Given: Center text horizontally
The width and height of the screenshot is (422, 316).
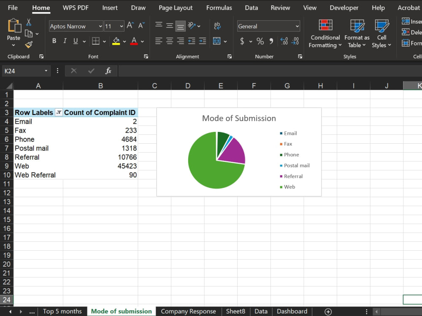Looking at the screenshot, I should pos(170,41).
